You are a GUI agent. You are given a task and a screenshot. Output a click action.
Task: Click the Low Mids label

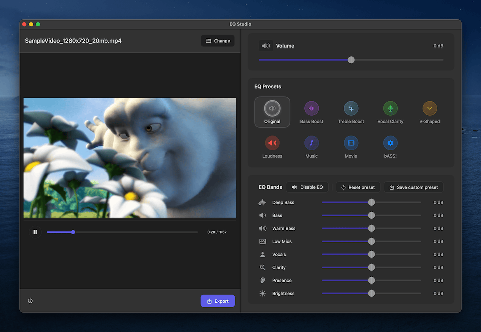[x=282, y=241]
